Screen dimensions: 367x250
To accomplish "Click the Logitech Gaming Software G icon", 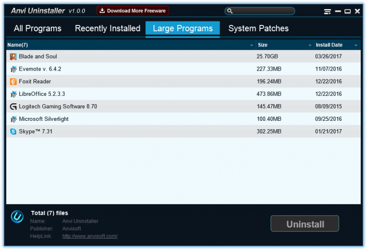I will [x=13, y=107].
